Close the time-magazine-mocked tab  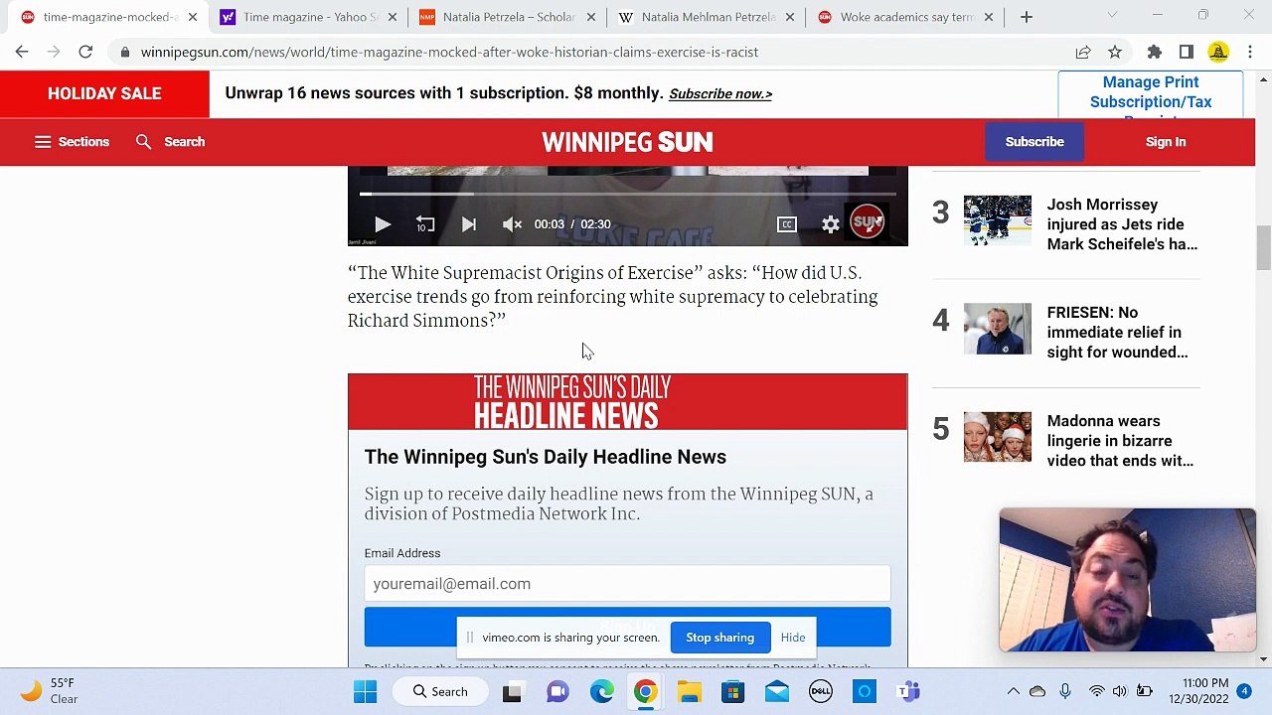193,17
